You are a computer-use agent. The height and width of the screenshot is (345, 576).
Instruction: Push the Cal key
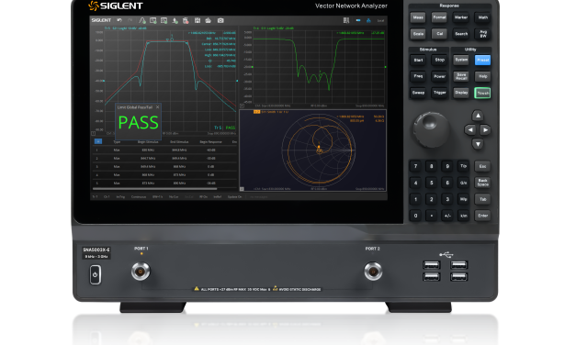tap(439, 34)
